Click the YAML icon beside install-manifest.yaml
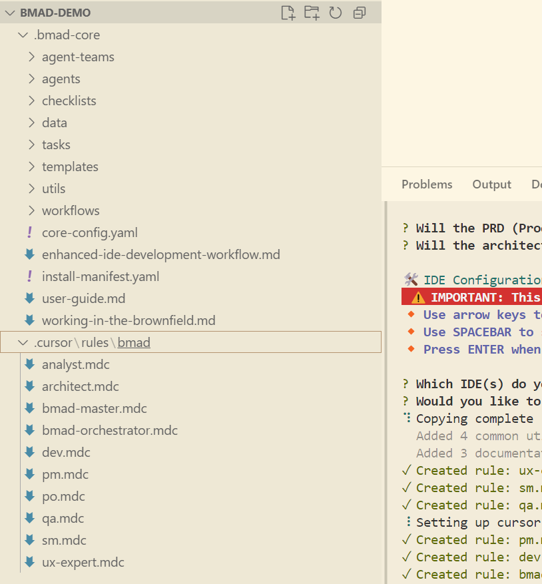This screenshot has width=542, height=584. (29, 276)
